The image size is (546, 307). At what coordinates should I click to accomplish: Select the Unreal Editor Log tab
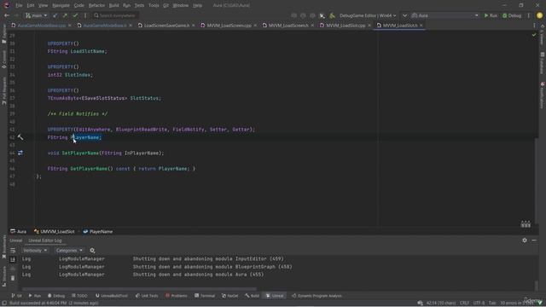(45, 240)
